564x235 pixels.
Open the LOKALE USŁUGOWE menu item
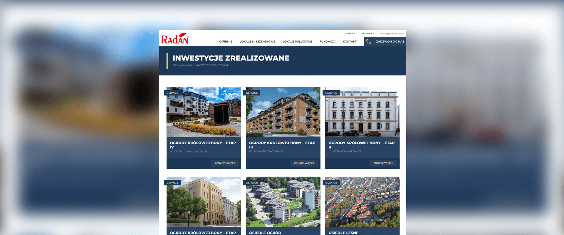coord(297,41)
